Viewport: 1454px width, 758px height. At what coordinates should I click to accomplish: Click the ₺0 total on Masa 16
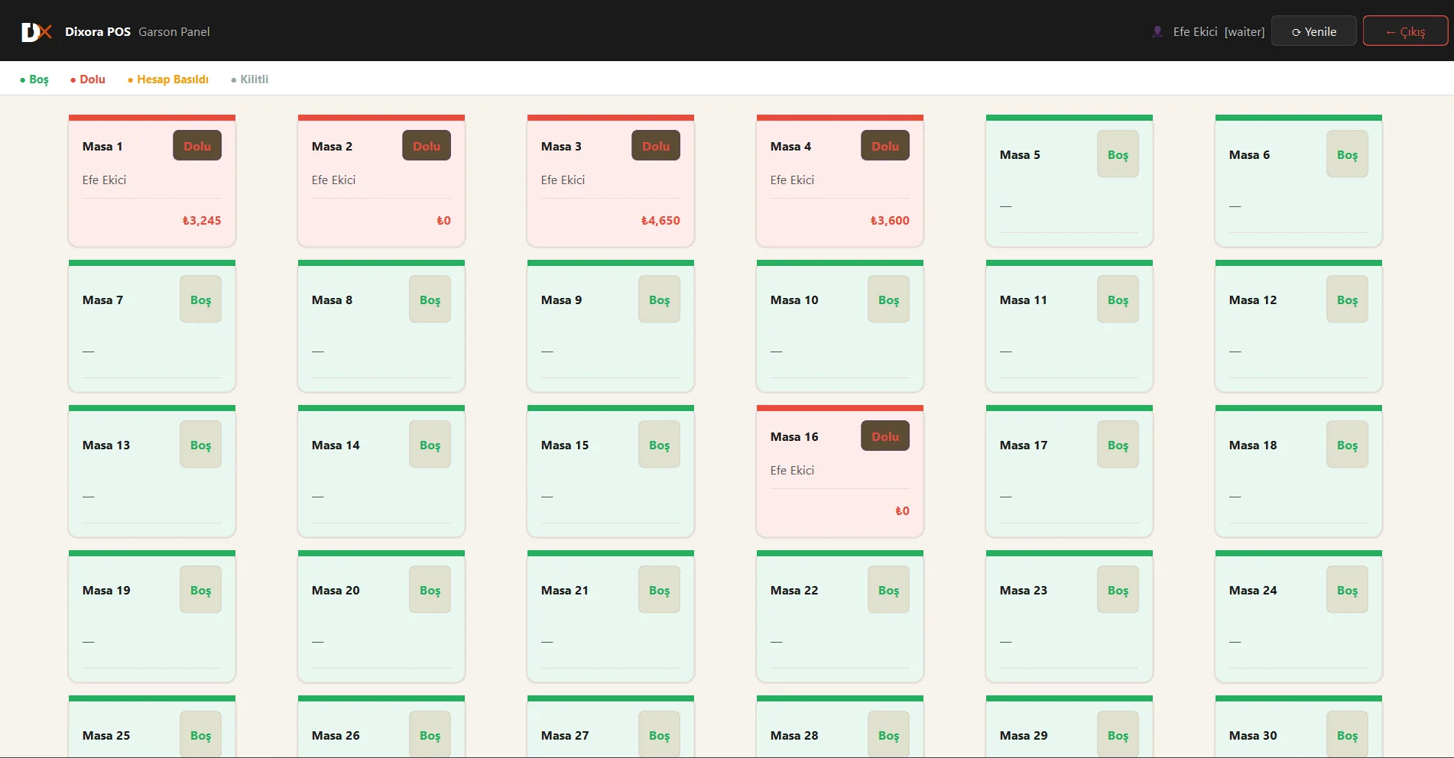(902, 511)
